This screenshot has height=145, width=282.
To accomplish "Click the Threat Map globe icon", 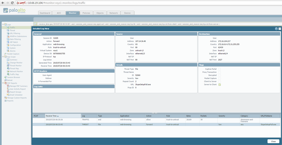I will pos(8,68).
